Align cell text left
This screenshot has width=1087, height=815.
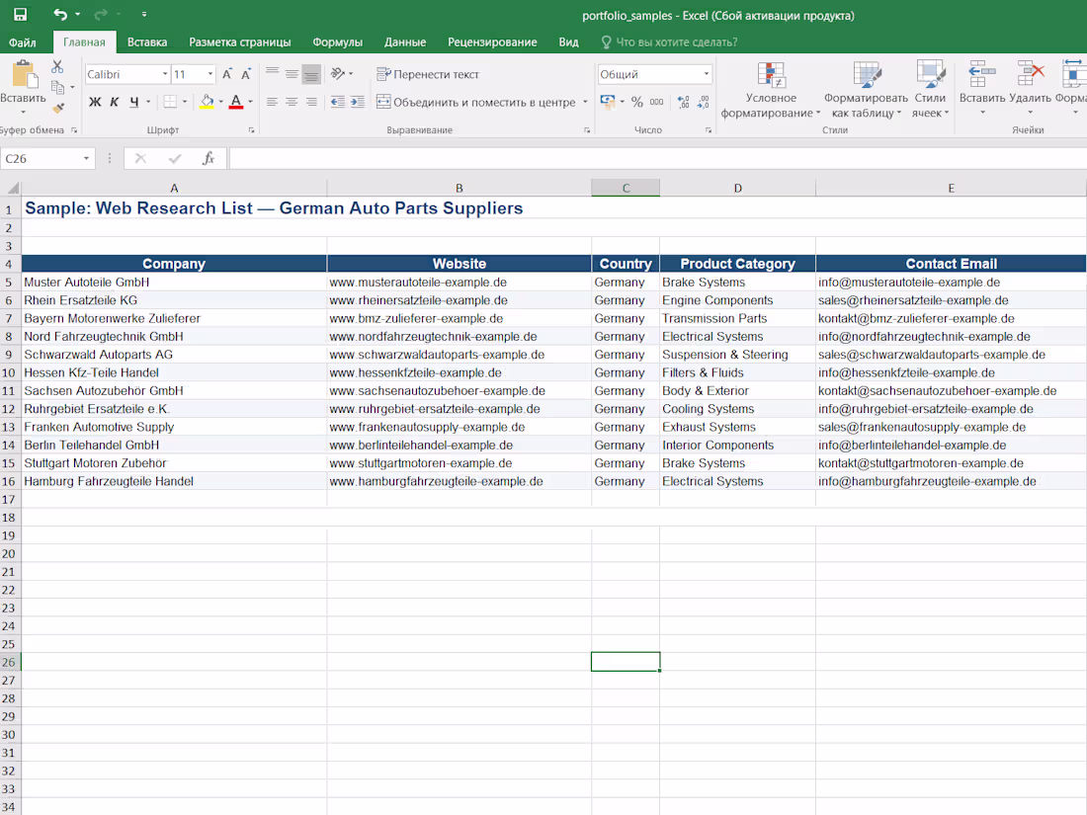tap(273, 102)
